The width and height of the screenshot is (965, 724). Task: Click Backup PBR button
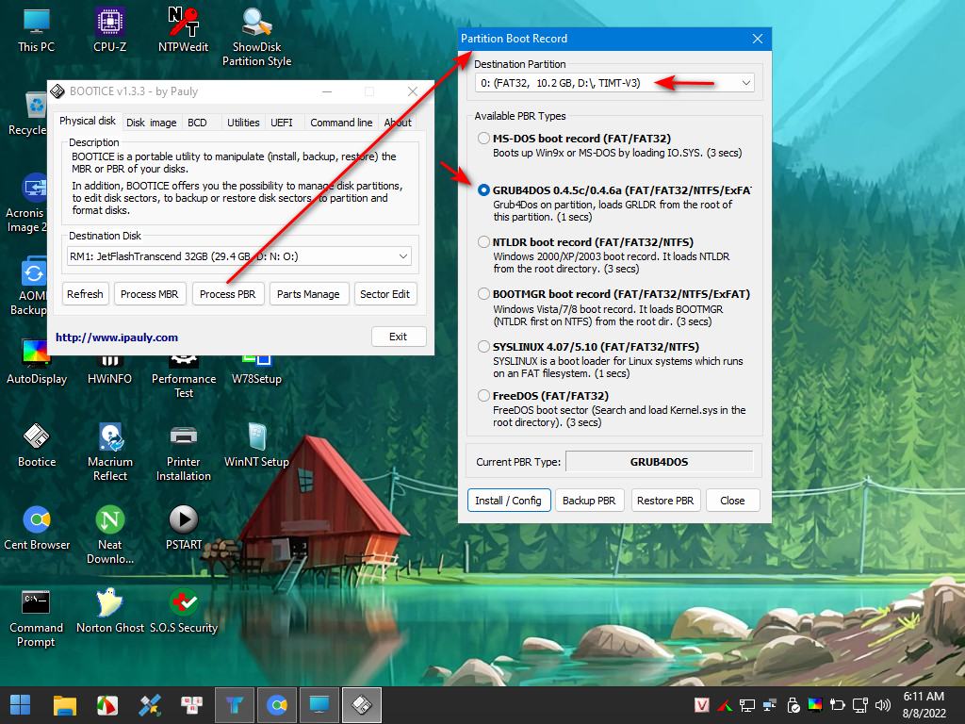pyautogui.click(x=589, y=501)
